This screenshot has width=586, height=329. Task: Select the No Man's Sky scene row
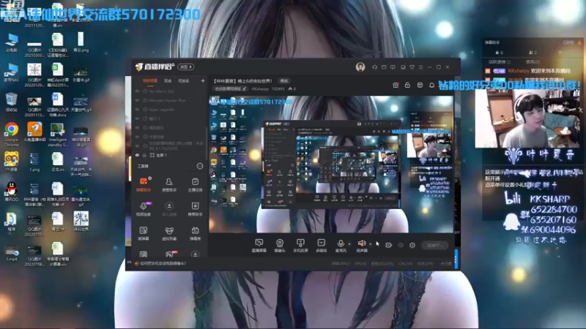pos(170,91)
